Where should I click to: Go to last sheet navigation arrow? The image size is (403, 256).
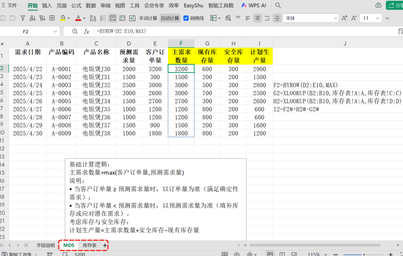pyautogui.click(x=26, y=245)
